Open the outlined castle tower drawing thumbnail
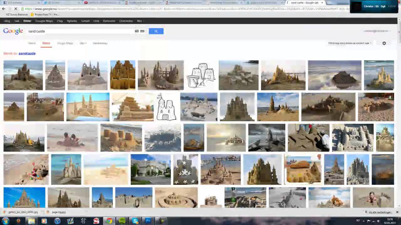The width and height of the screenshot is (401, 225). coord(166,107)
